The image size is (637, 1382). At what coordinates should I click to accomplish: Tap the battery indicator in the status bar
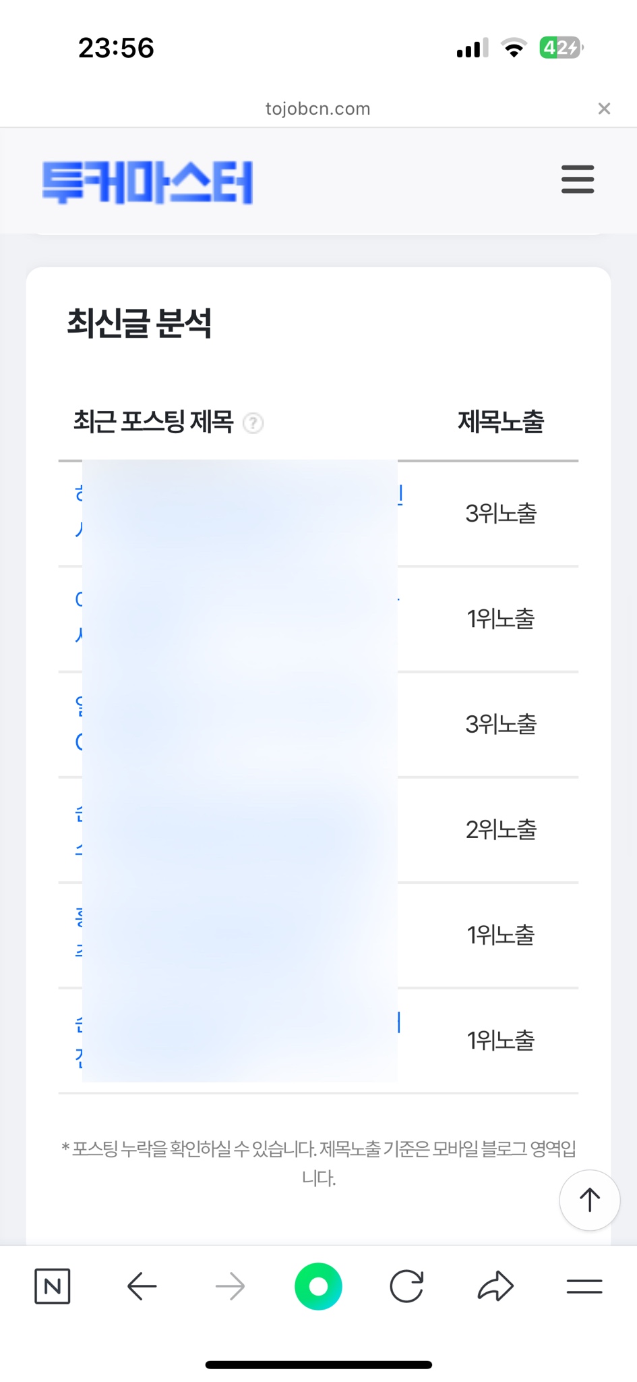tap(560, 48)
